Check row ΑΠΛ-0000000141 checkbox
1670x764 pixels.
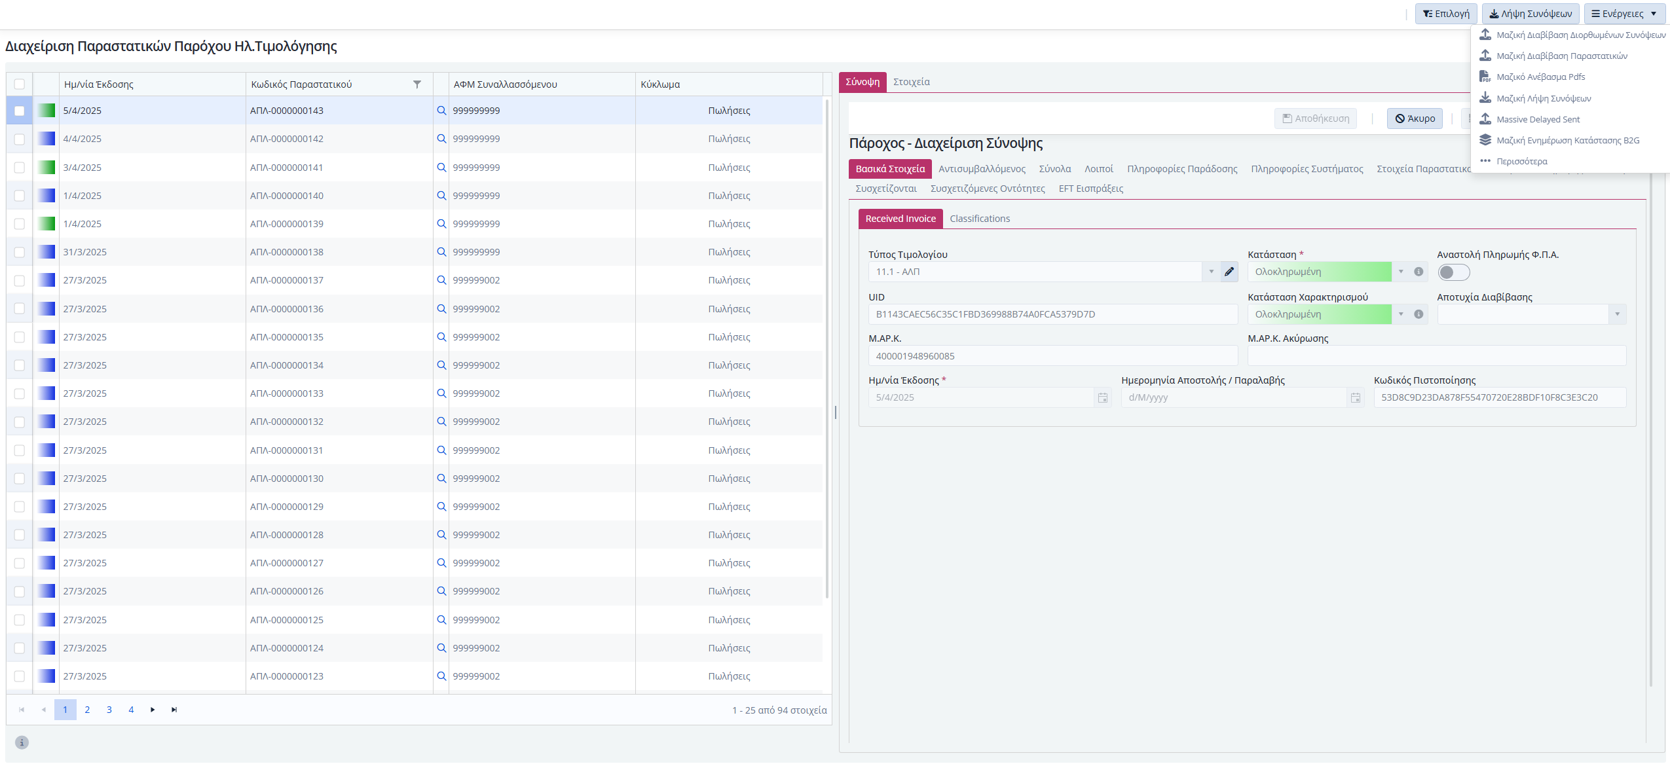pos(20,168)
